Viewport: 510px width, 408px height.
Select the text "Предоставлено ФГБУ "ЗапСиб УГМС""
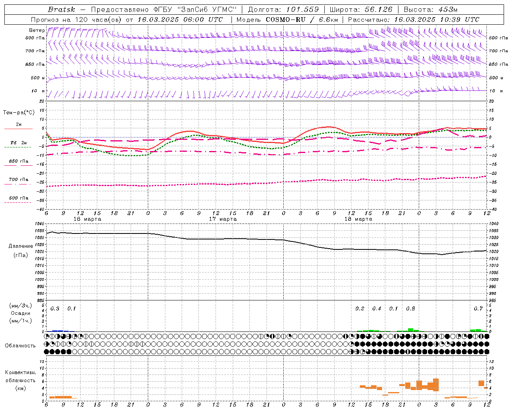(164, 10)
